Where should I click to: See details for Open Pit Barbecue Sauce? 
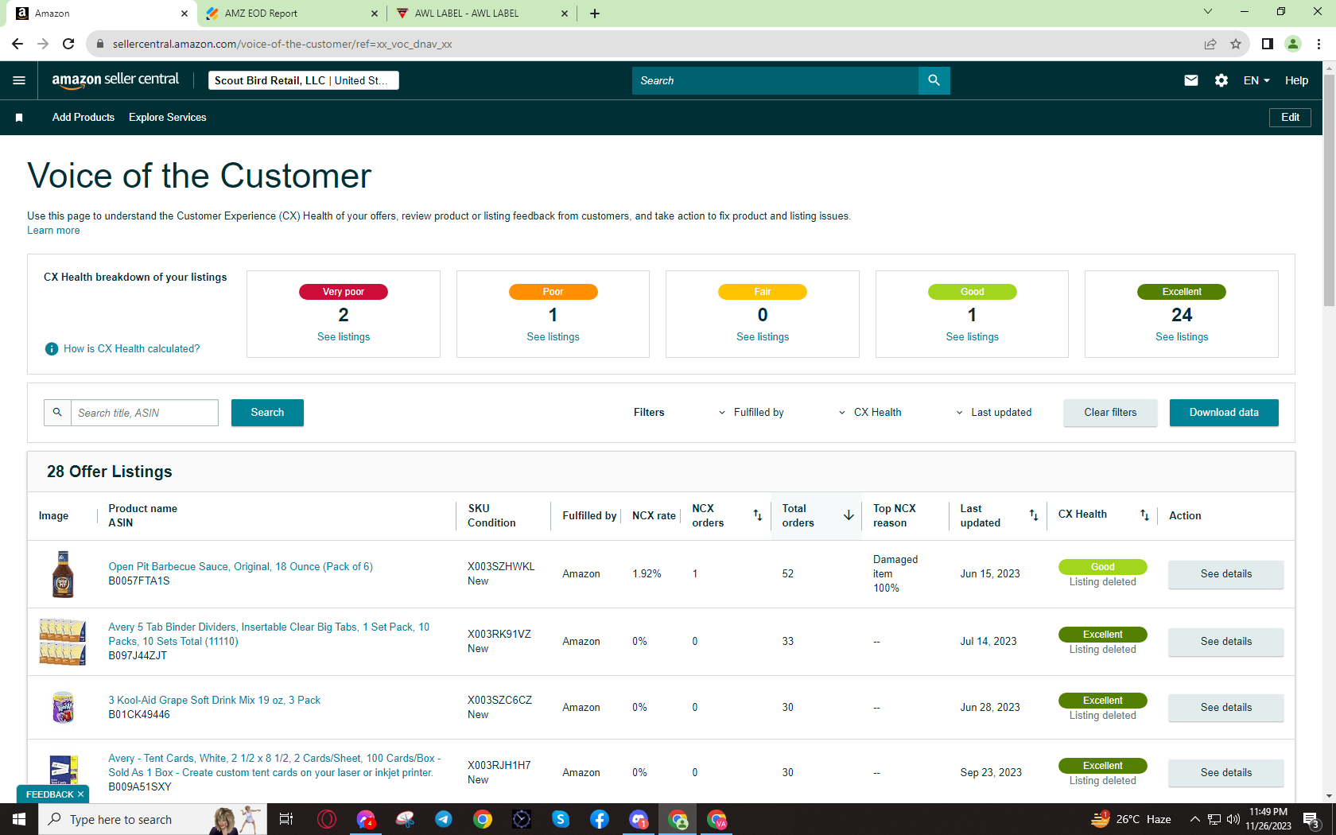coord(1225,574)
